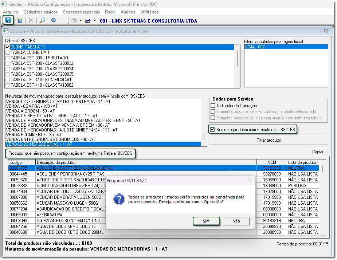This screenshot has width=337, height=260.
Task: Click the Filtrar produtos button
Action: pos(269,140)
